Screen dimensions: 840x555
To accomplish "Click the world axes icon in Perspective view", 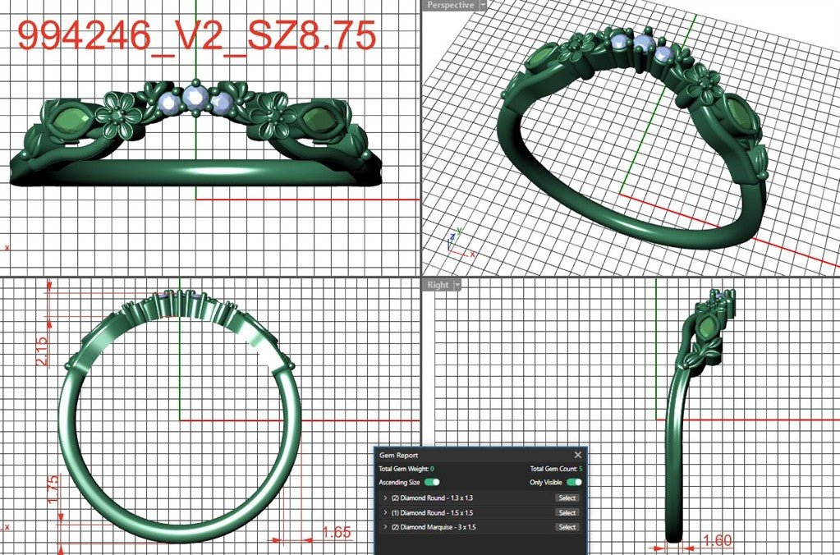I will coord(458,243).
